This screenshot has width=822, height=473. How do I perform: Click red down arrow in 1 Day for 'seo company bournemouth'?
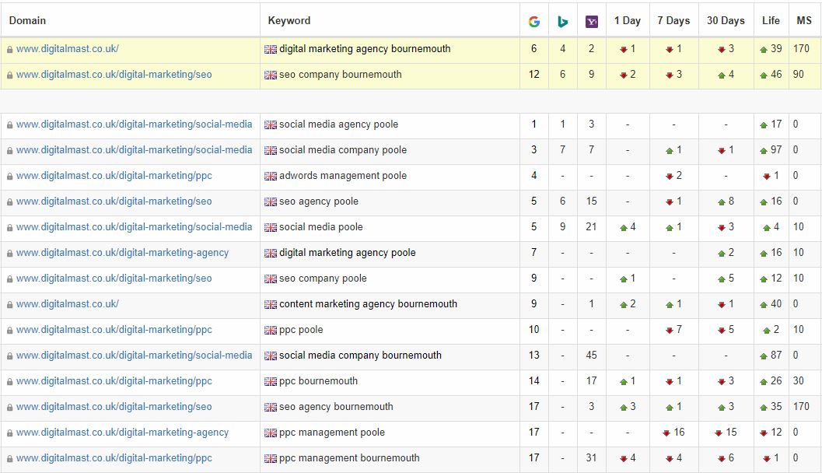tap(624, 75)
